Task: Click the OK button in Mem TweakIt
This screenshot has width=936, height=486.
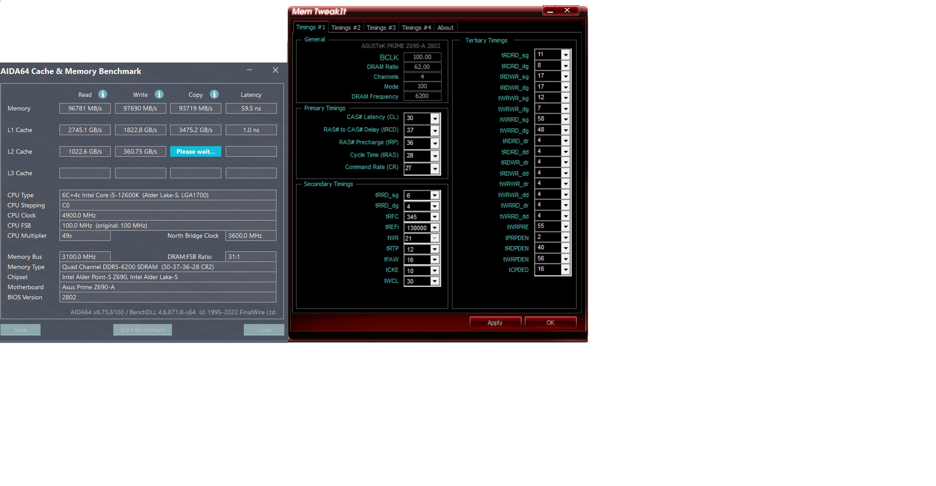Action: [x=551, y=323]
